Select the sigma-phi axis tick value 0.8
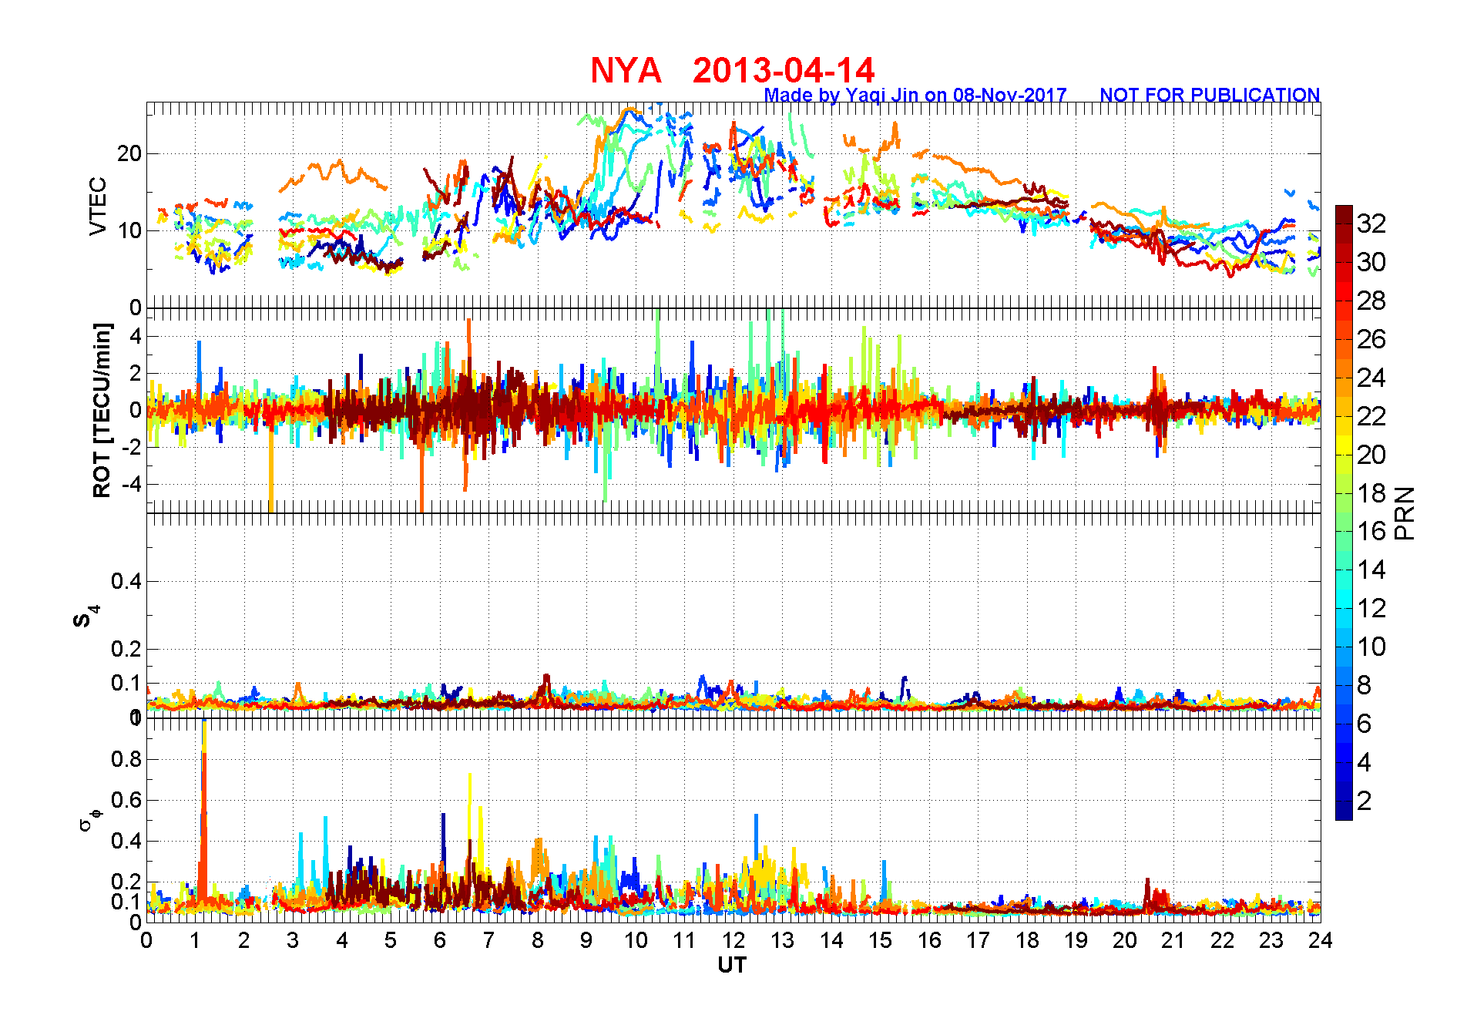Screen dimensions: 1467x1025 click(126, 759)
